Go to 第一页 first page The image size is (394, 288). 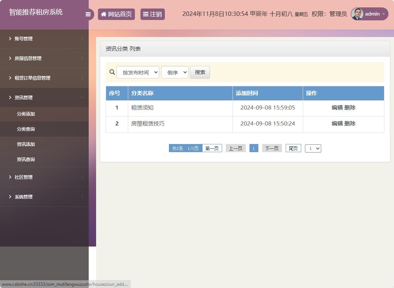tap(212, 148)
